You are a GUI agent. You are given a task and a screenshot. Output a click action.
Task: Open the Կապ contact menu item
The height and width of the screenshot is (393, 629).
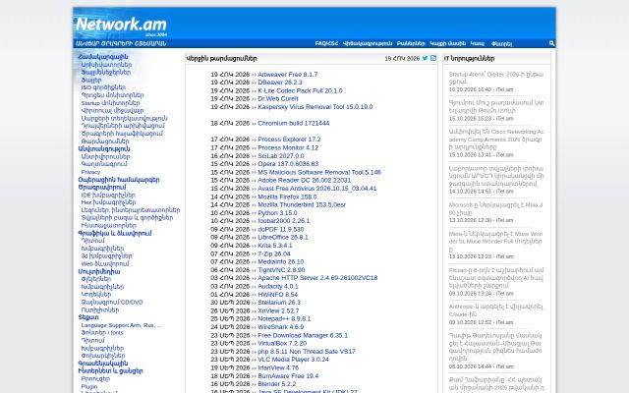pyautogui.click(x=477, y=43)
